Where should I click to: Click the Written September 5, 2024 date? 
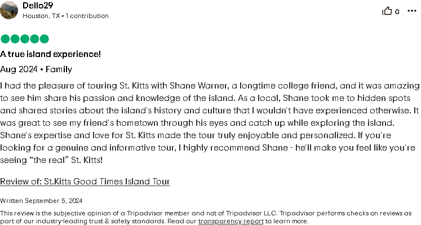point(41,201)
